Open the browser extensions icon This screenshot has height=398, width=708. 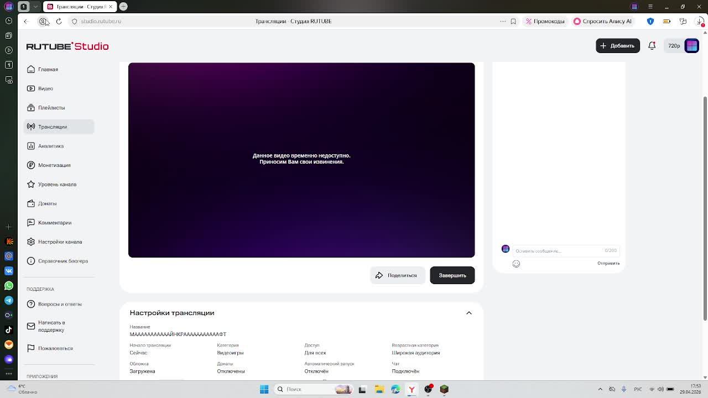[683, 21]
